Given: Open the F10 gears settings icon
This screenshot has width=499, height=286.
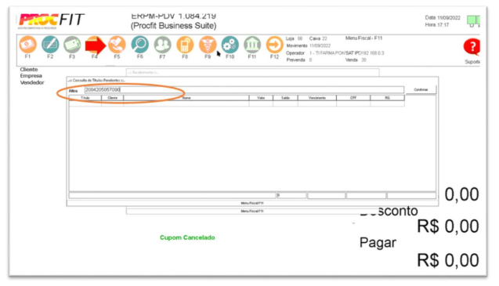Looking at the screenshot, I should point(230,45).
